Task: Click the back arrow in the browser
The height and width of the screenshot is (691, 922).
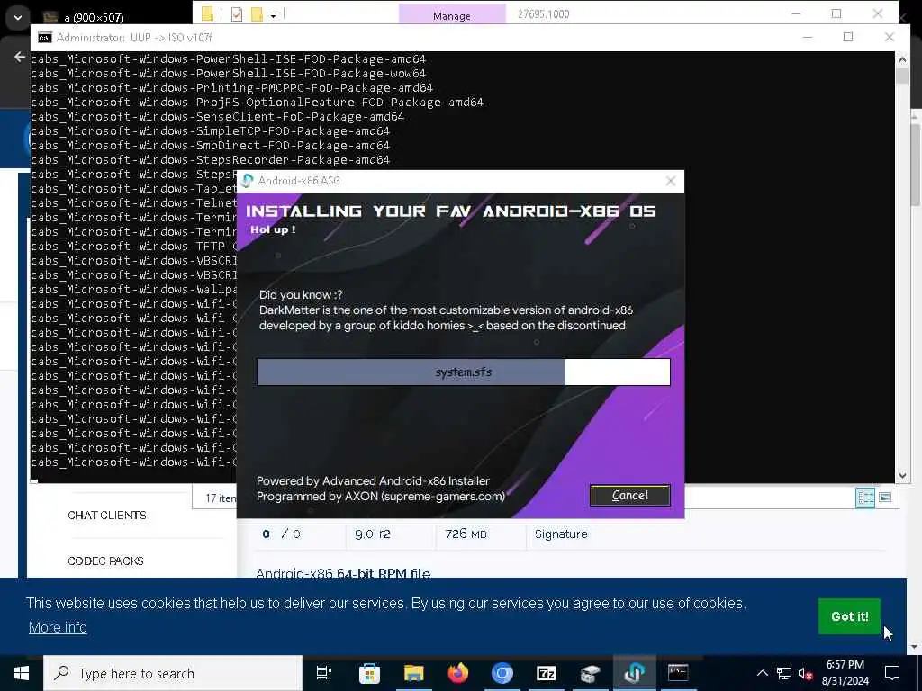Action: point(20,57)
